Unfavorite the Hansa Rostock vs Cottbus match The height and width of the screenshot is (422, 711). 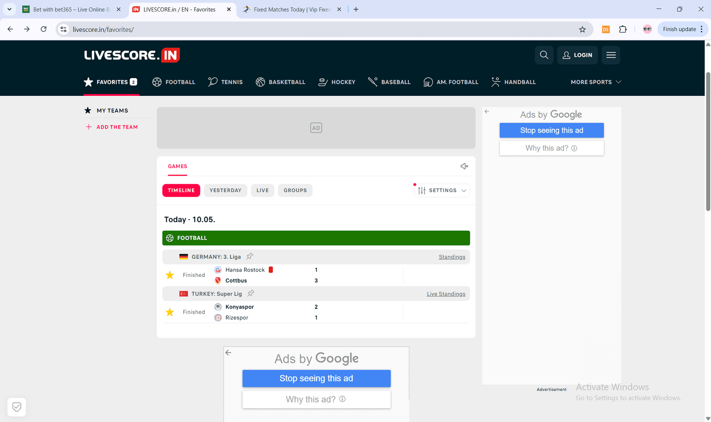(x=170, y=275)
